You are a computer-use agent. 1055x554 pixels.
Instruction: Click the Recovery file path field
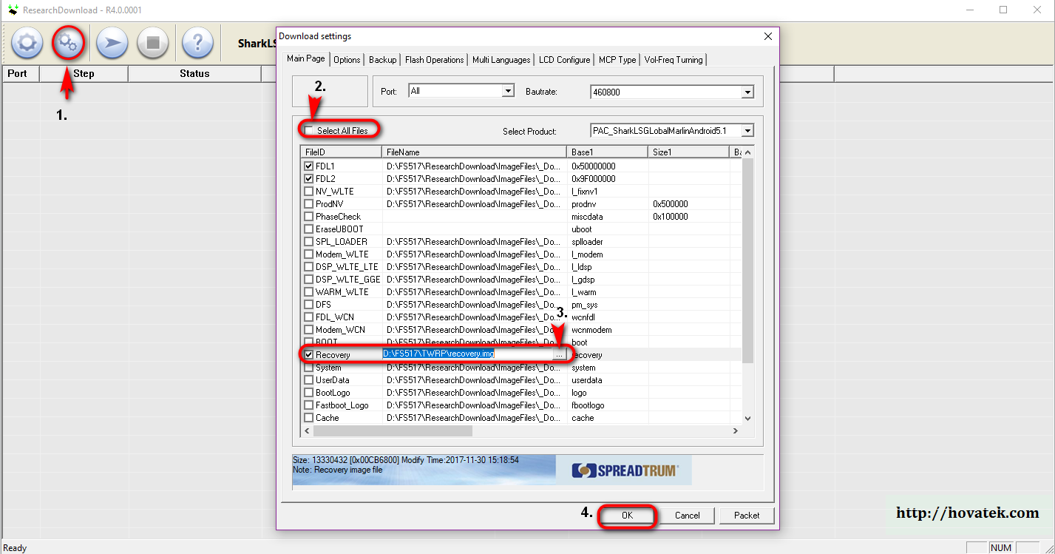(x=466, y=354)
